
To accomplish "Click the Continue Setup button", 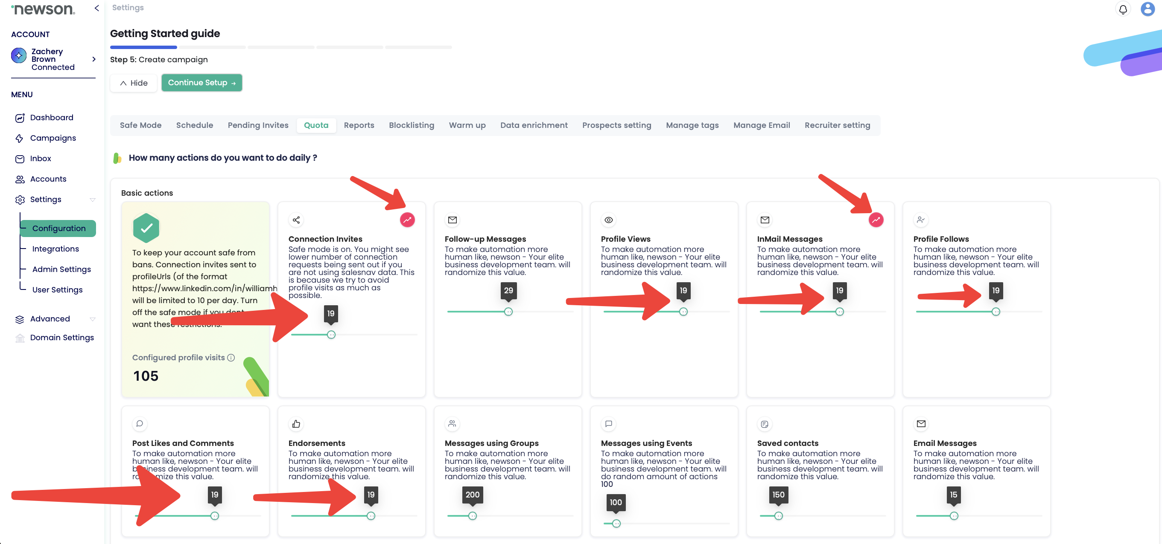I will 201,83.
